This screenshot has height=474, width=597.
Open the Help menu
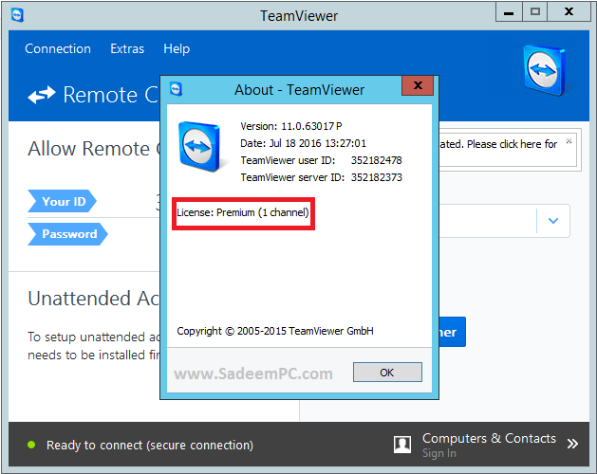coord(177,48)
